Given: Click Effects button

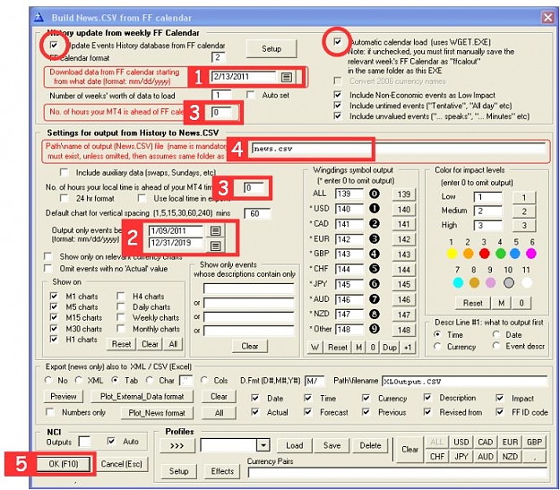Looking at the screenshot, I should pos(222,471).
